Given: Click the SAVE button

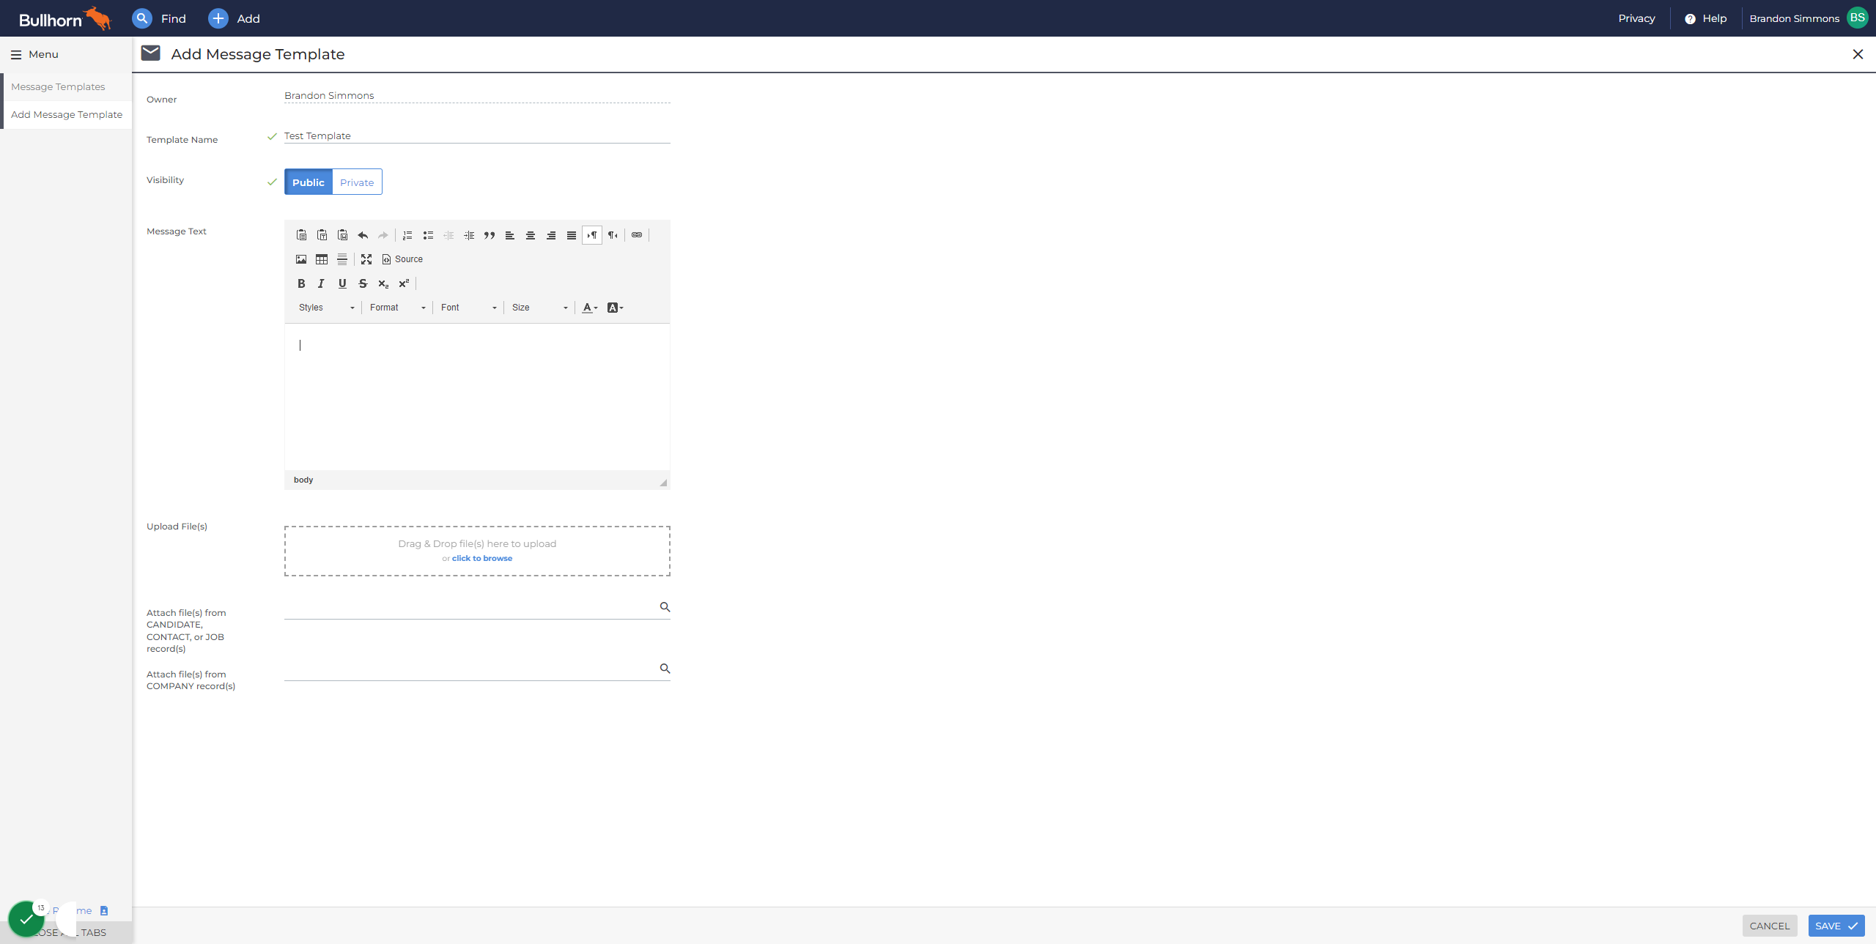Looking at the screenshot, I should pyautogui.click(x=1836, y=926).
